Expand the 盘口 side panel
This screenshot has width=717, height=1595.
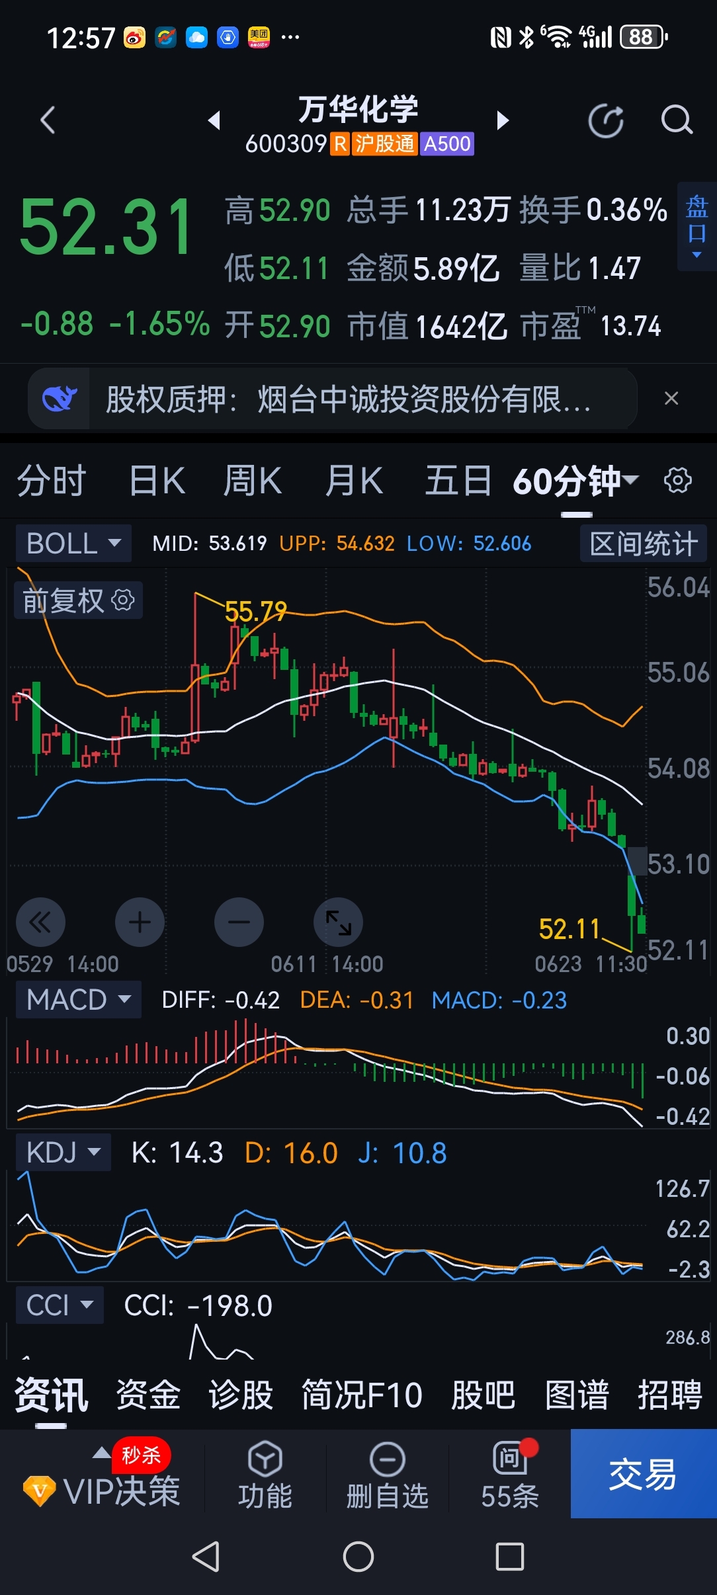click(x=696, y=226)
